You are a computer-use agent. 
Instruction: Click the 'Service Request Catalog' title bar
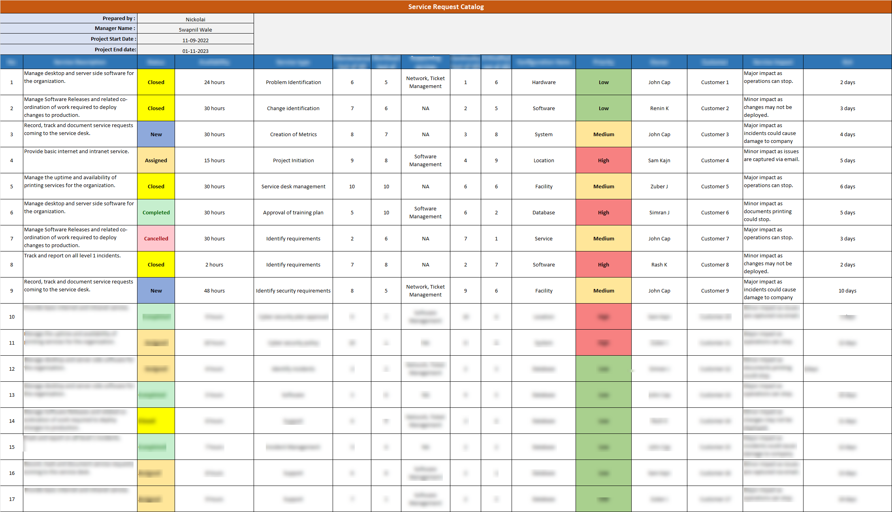point(446,7)
